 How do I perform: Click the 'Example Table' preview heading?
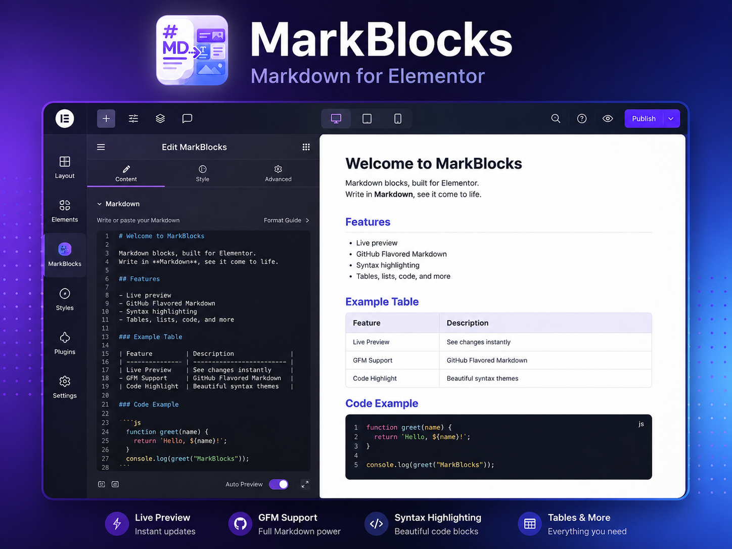[x=382, y=302]
